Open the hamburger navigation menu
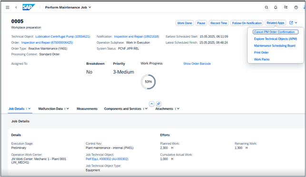Viewport: 306px width, 177px height. (x=8, y=8)
